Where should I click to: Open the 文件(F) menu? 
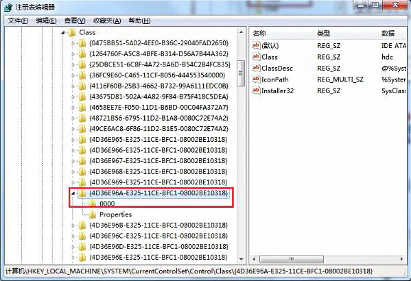coord(18,21)
